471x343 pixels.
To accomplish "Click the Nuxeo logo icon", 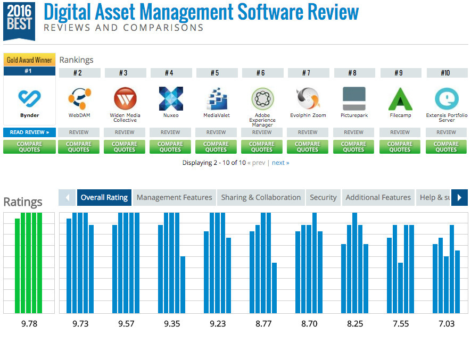I will pyautogui.click(x=171, y=98).
